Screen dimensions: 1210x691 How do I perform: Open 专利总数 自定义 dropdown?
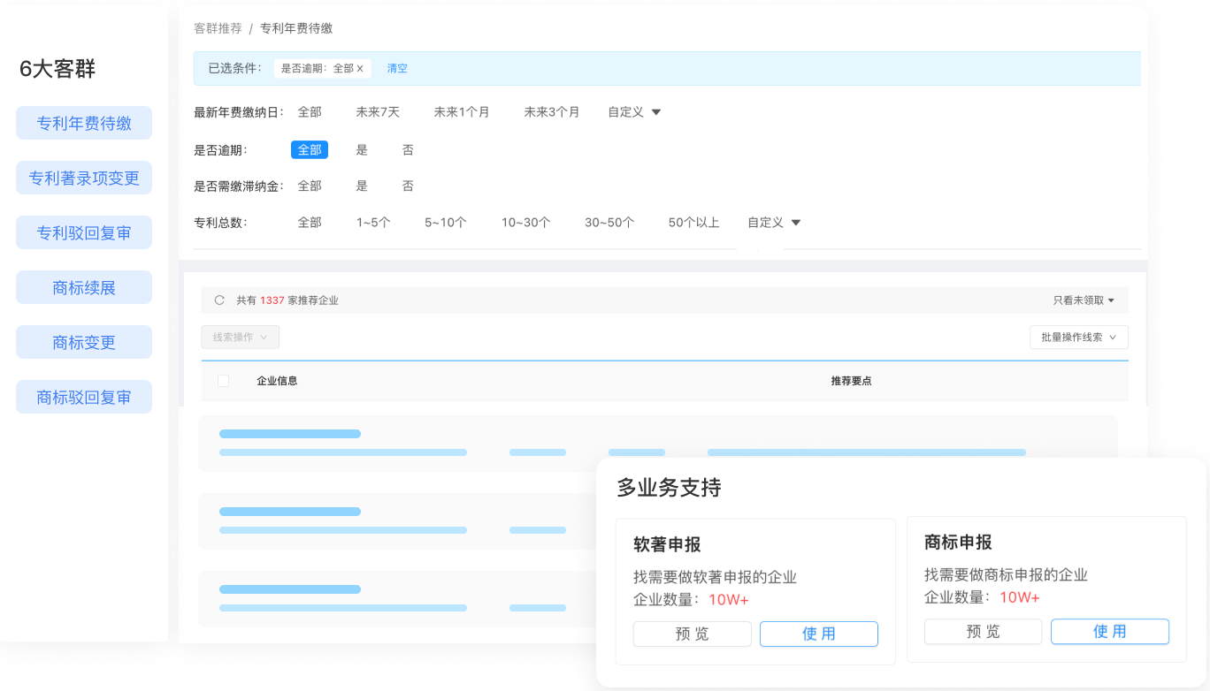click(x=774, y=223)
